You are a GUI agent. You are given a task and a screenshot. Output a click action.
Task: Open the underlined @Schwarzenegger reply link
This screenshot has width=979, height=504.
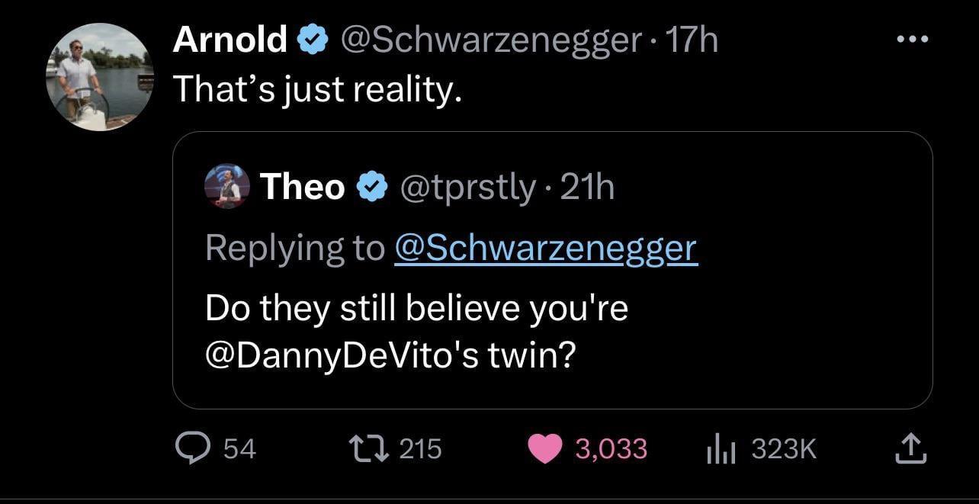tap(545, 248)
